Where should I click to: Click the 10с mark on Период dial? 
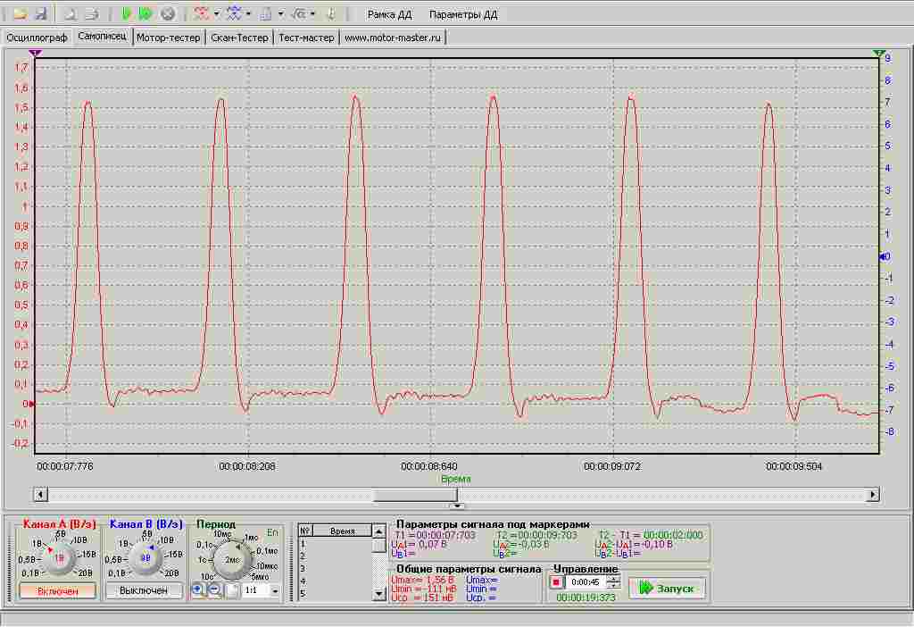tap(207, 577)
